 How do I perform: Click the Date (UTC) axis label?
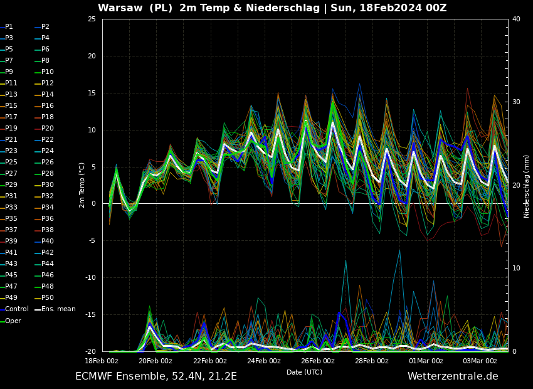[304, 372]
